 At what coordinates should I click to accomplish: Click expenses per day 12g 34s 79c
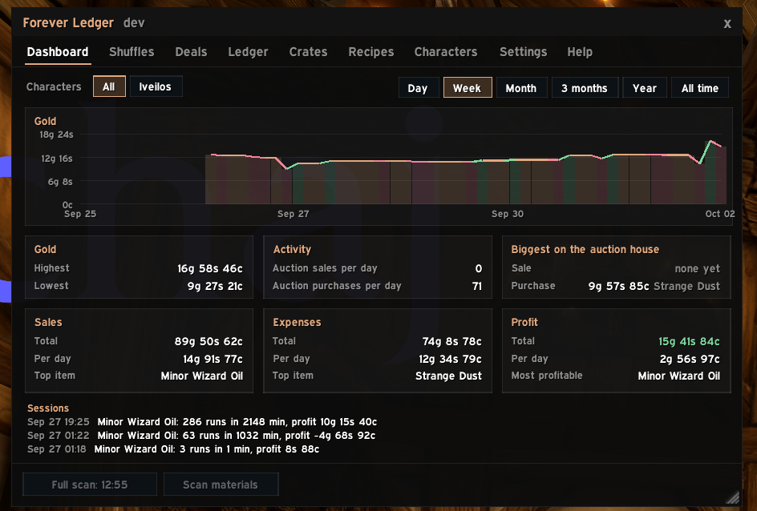[450, 359]
